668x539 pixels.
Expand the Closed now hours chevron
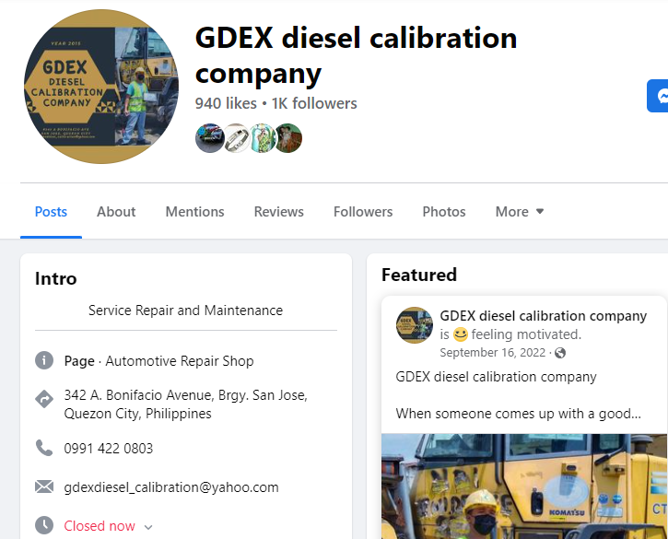[x=148, y=527]
